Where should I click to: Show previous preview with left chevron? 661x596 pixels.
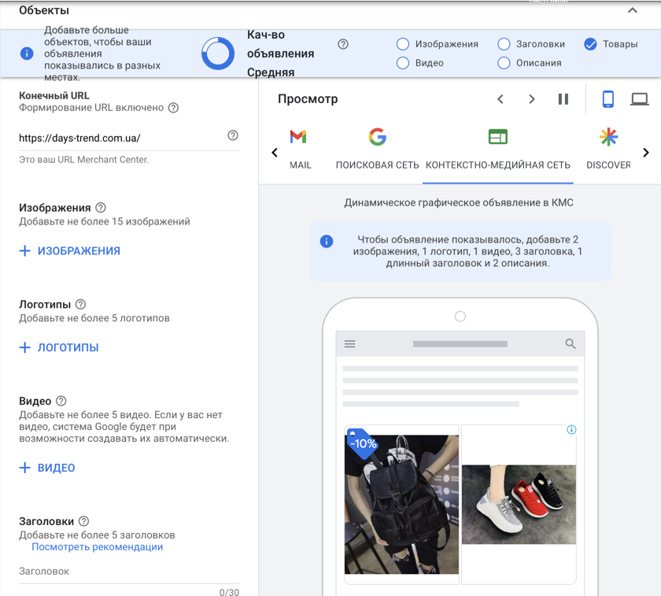(x=500, y=99)
